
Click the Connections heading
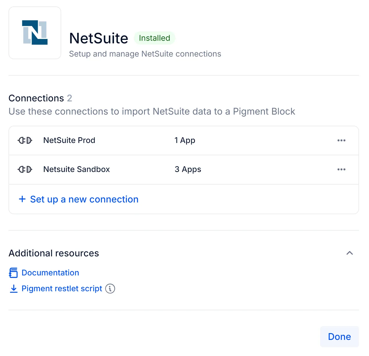[x=36, y=98]
